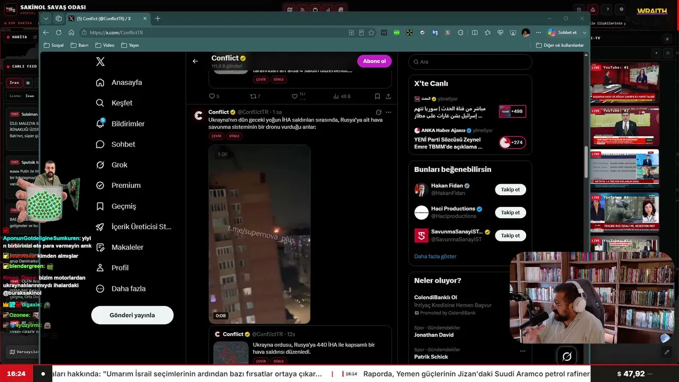This screenshot has height=382, width=679.
Task: Click DİNLE under the İHA saldırıları post
Action: [234, 136]
